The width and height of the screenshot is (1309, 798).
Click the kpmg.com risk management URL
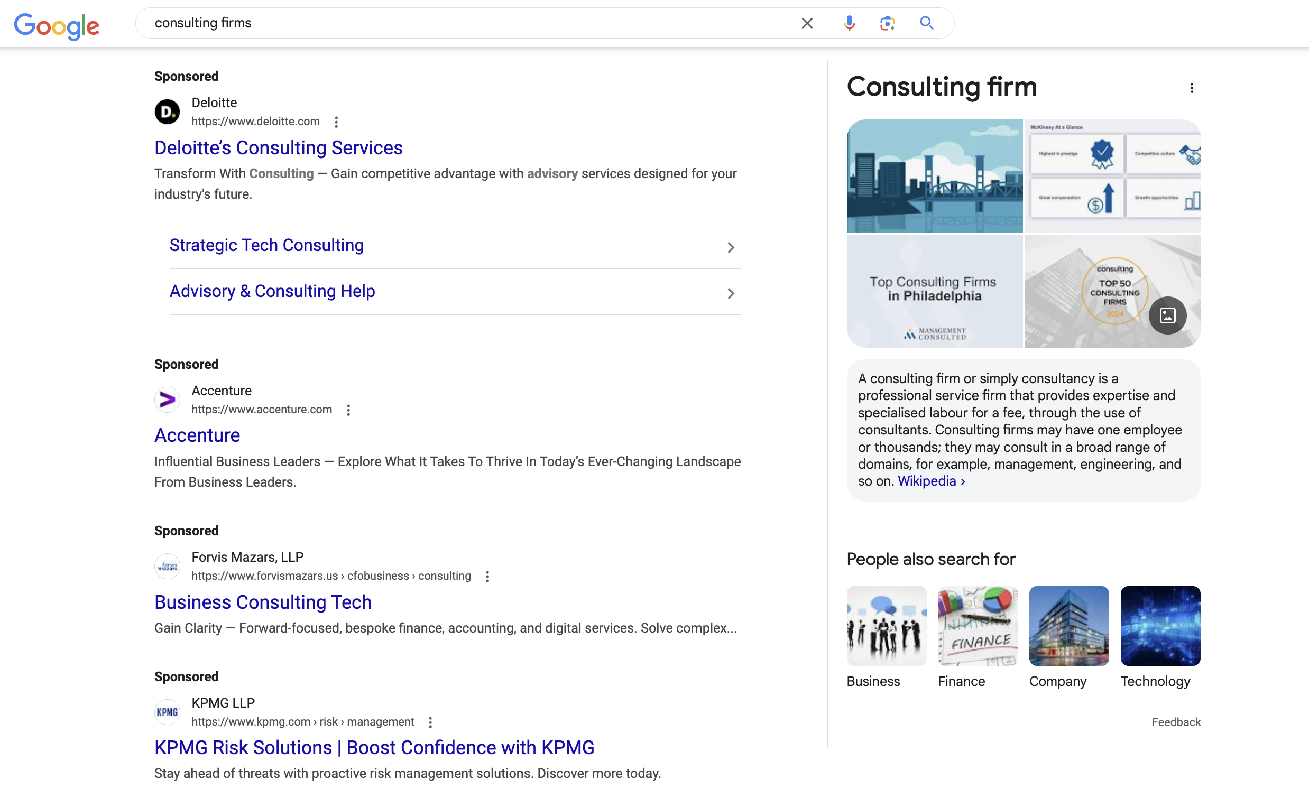coord(303,722)
